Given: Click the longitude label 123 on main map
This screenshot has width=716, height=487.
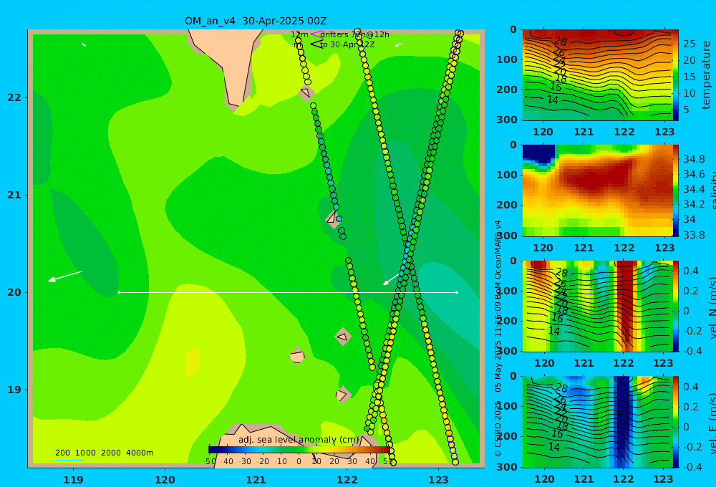Looking at the screenshot, I should point(438,480).
